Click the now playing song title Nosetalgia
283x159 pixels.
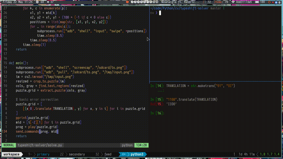tap(180, 2)
